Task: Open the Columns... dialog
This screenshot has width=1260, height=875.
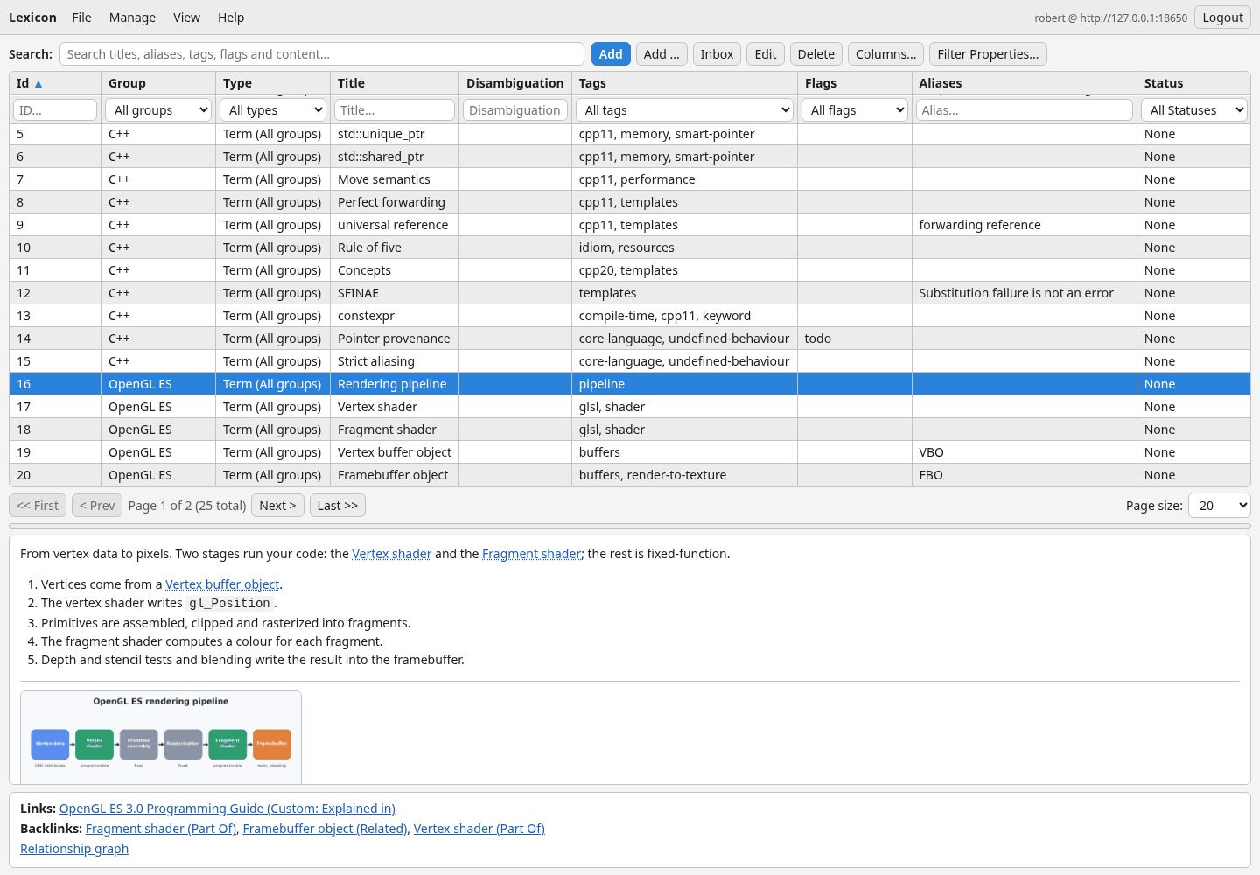Action: pyautogui.click(x=886, y=54)
